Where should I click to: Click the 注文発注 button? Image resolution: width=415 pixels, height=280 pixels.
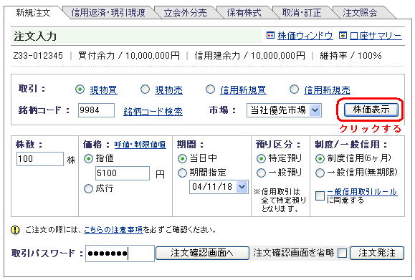[377, 253]
